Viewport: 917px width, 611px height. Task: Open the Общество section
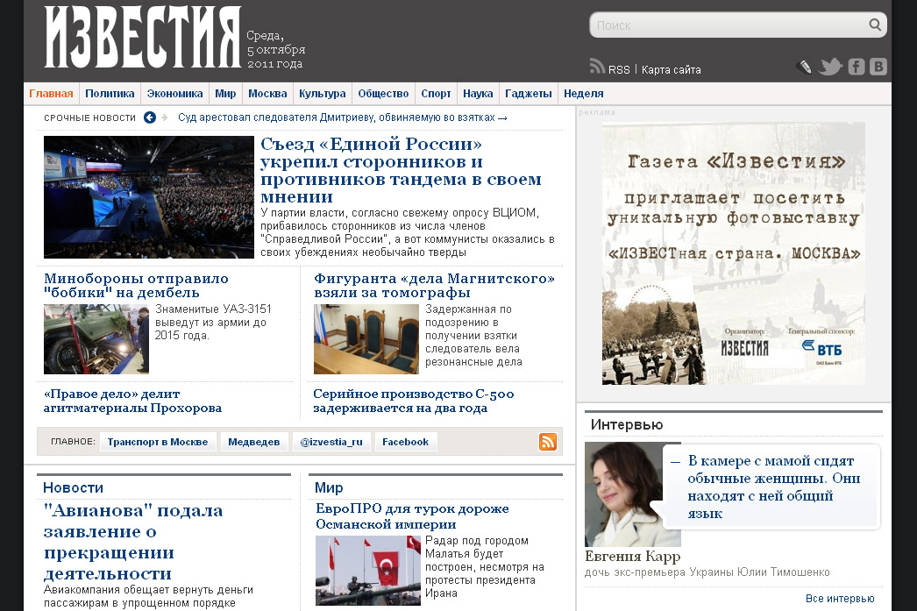tap(383, 94)
